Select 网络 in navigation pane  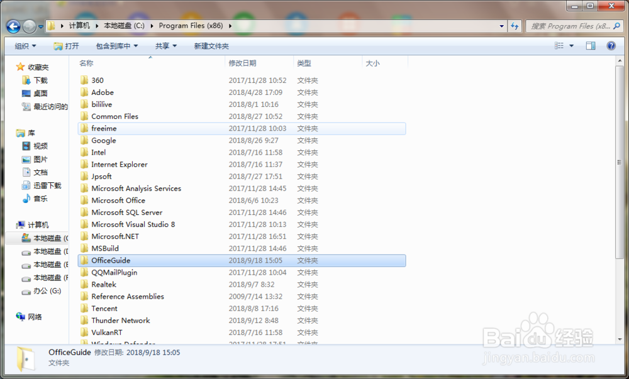coord(29,317)
